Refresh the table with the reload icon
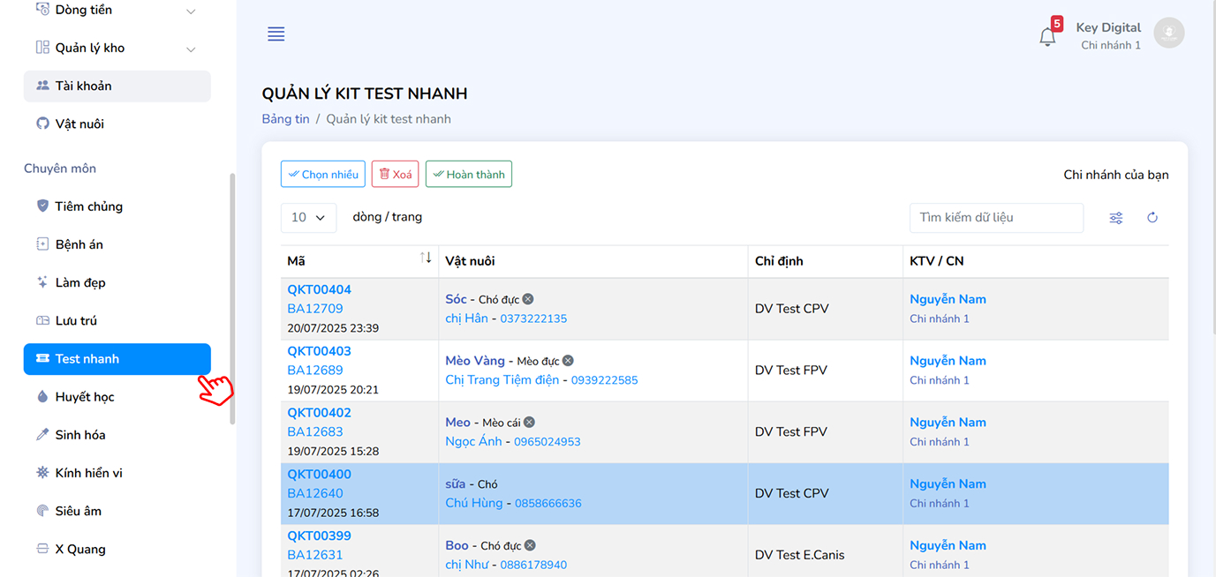 tap(1152, 217)
